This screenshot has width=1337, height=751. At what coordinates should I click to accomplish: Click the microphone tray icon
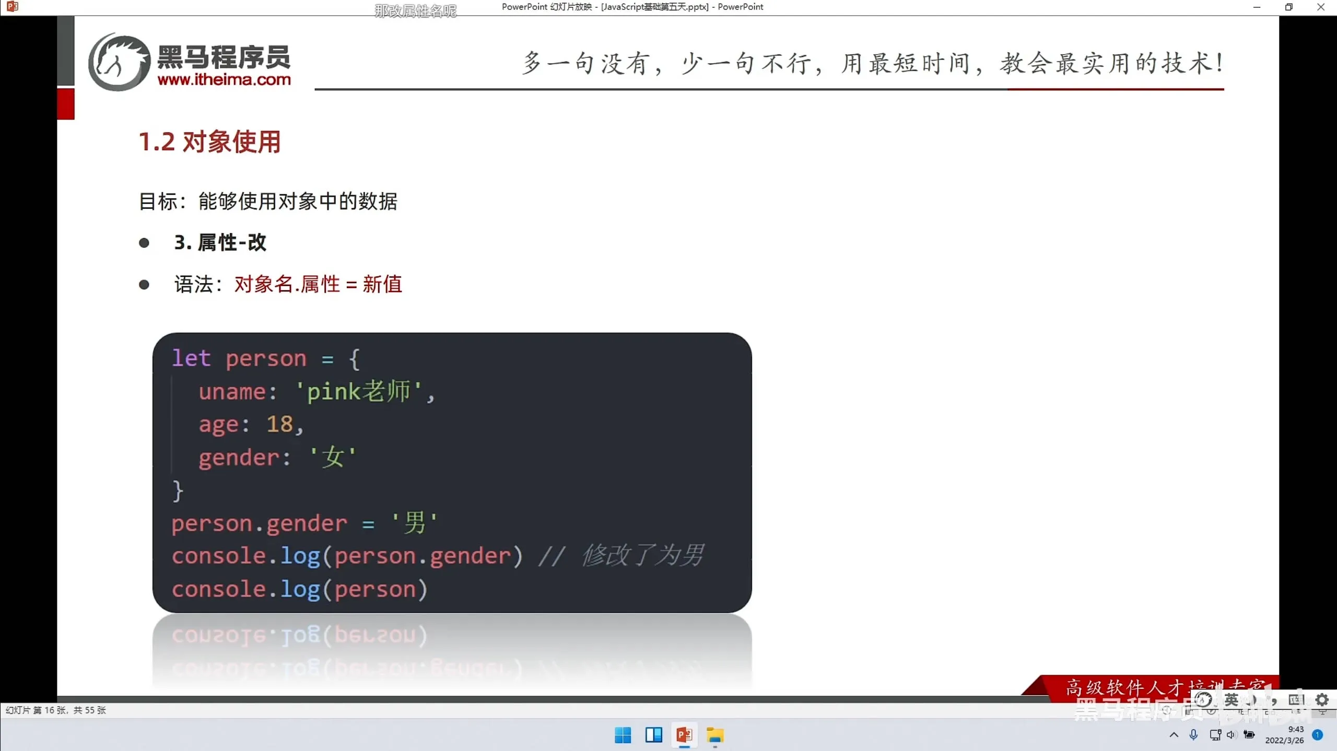[x=1193, y=735]
